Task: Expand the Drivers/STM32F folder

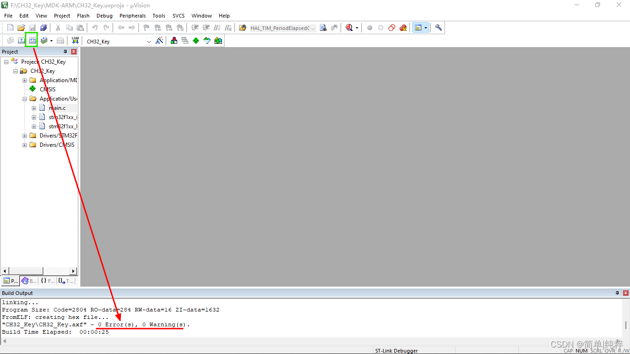Action: (x=24, y=136)
